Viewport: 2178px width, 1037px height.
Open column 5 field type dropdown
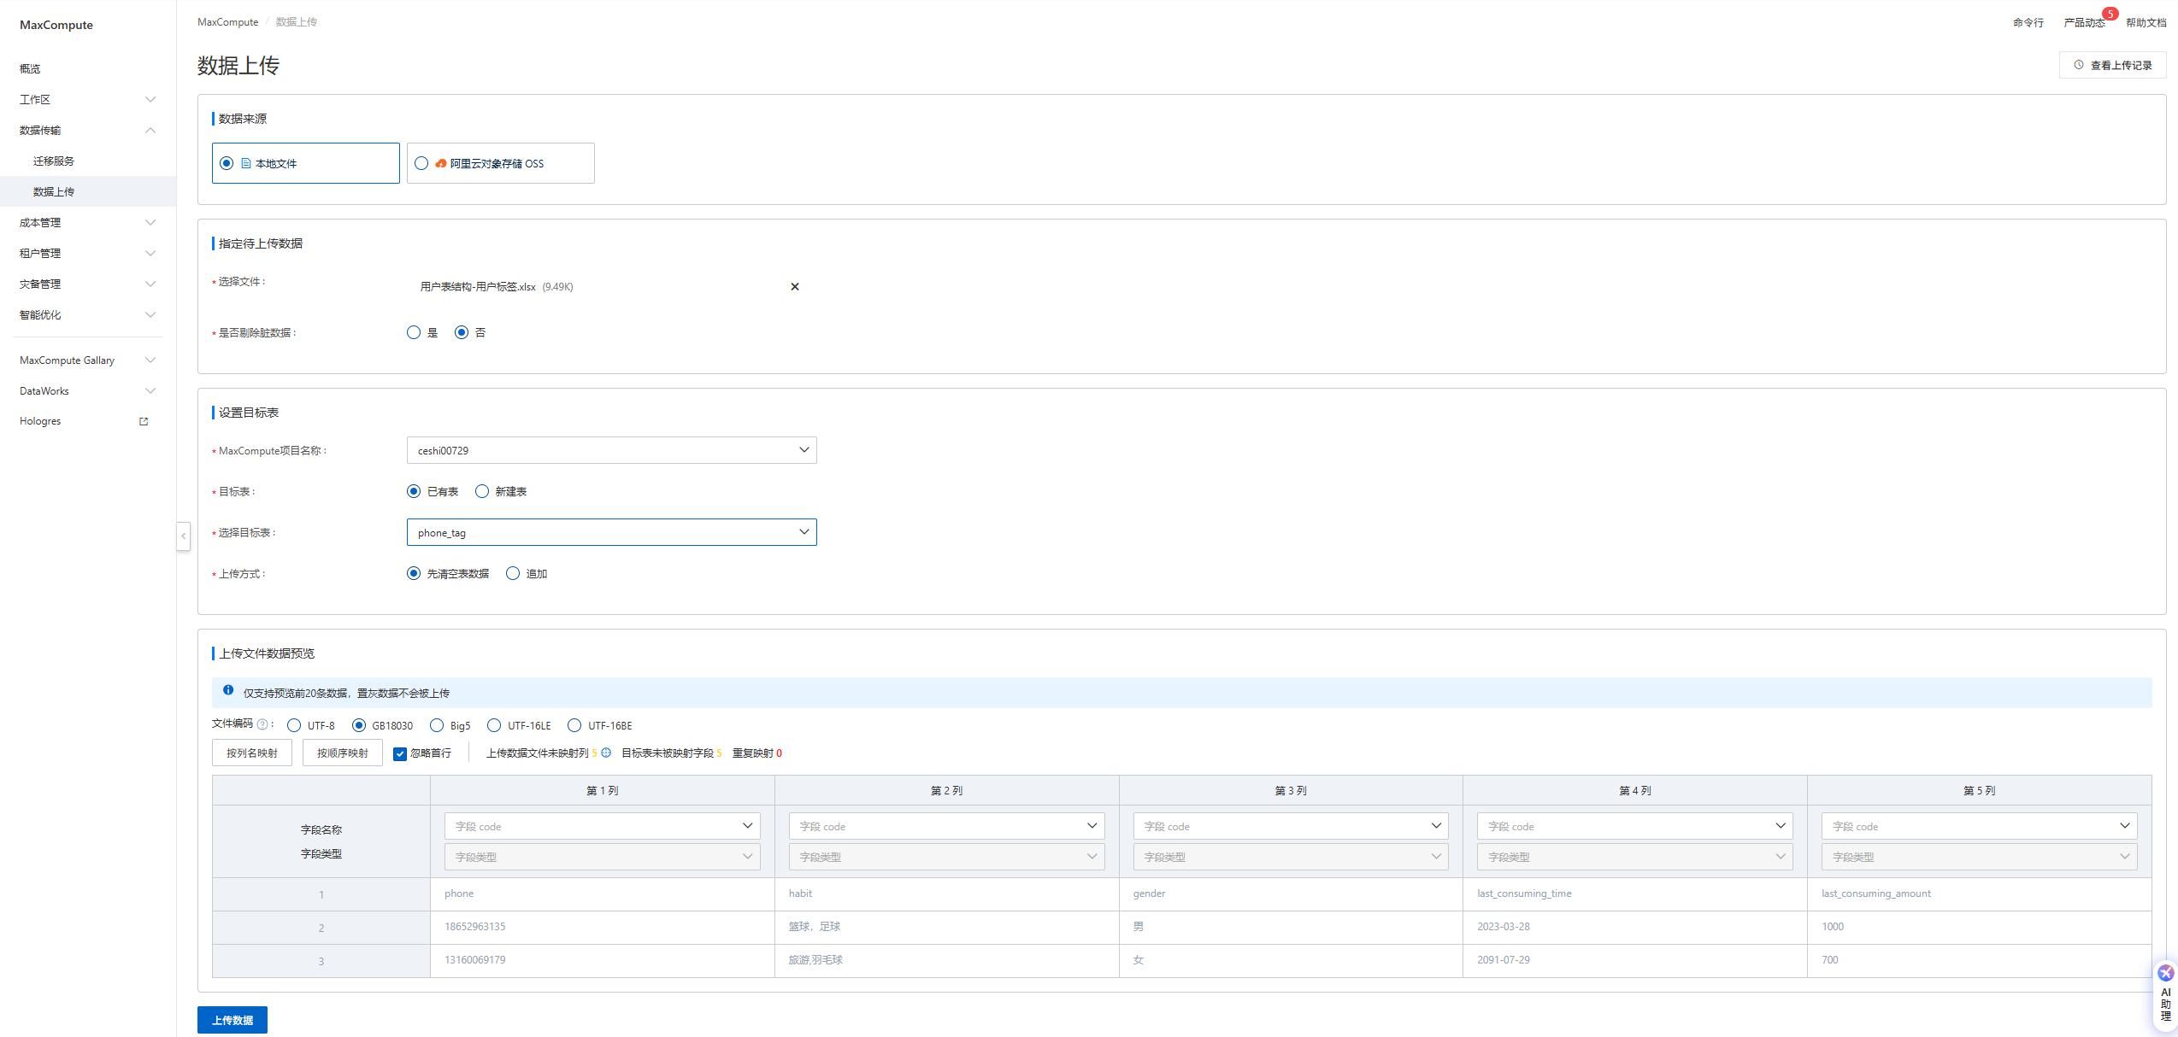[x=1980, y=857]
